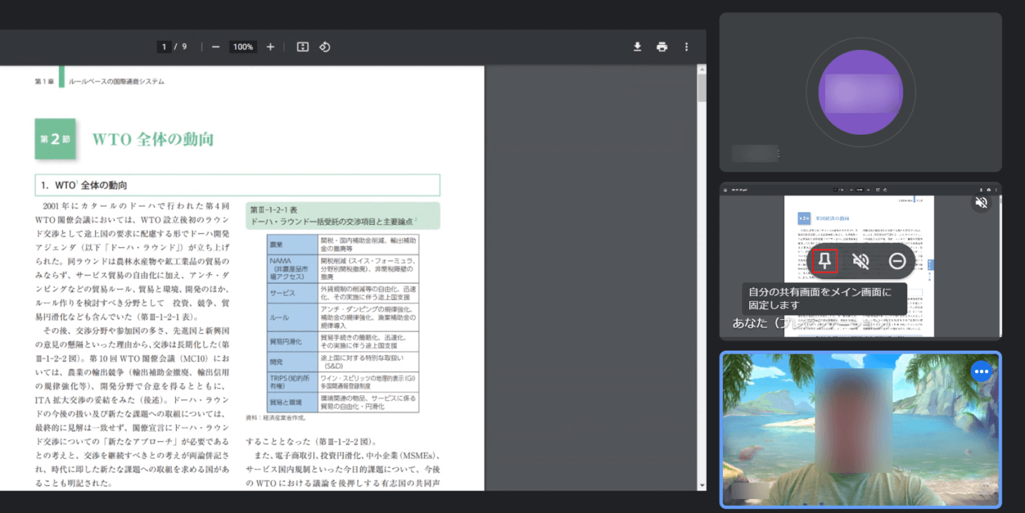This screenshot has width=1025, height=513.
Task: Click the 100% zoom level field
Action: (x=243, y=47)
